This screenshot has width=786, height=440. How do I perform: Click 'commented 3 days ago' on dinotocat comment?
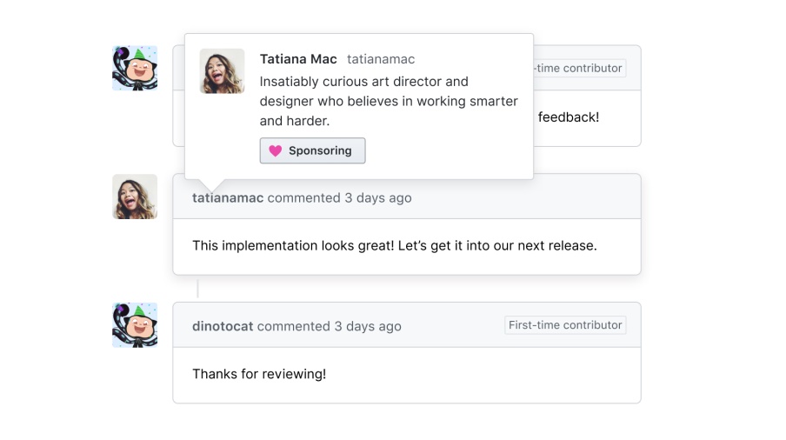pyautogui.click(x=330, y=326)
